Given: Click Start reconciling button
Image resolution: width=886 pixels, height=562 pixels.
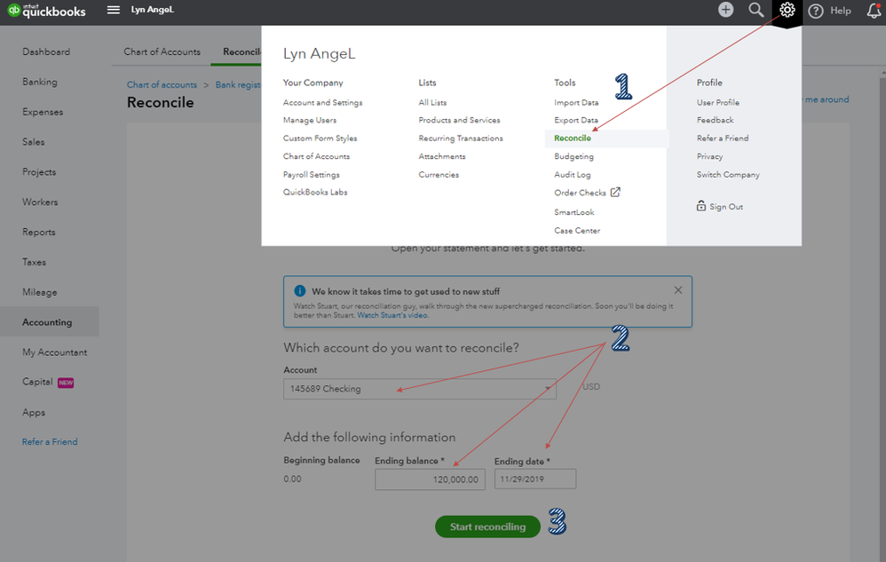Looking at the screenshot, I should [x=487, y=526].
